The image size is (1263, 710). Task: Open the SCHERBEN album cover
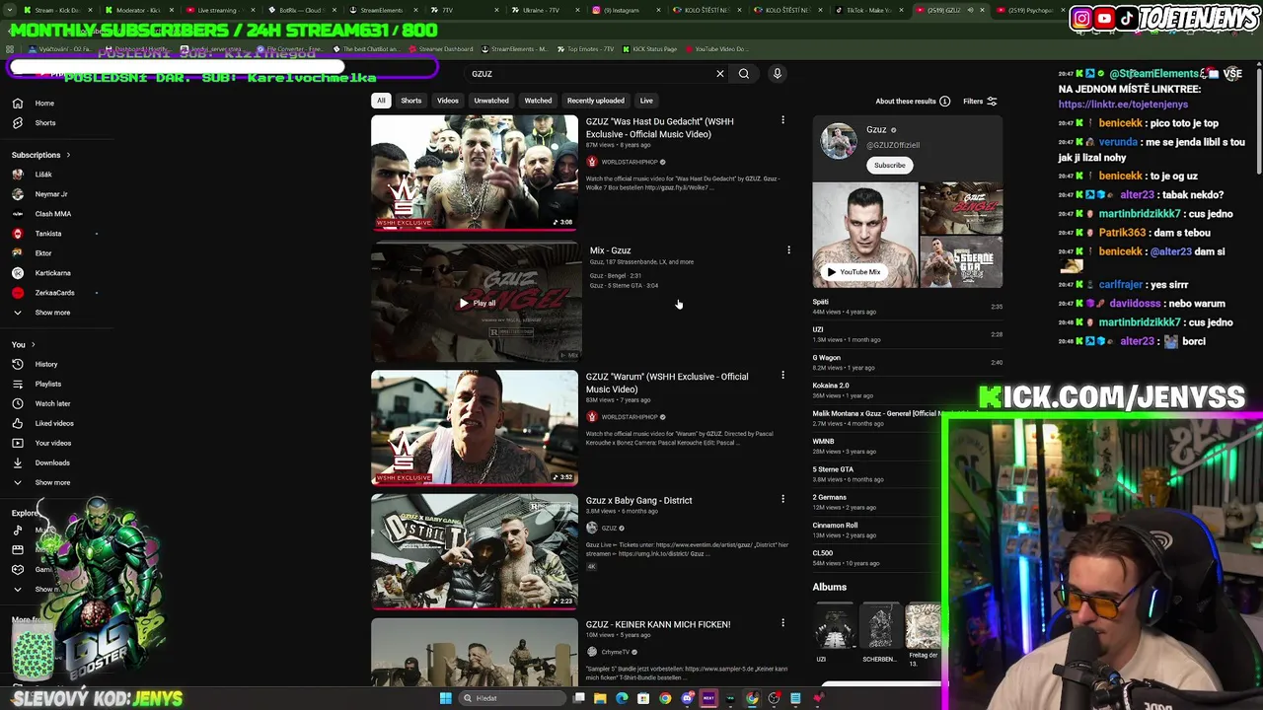pos(880,626)
